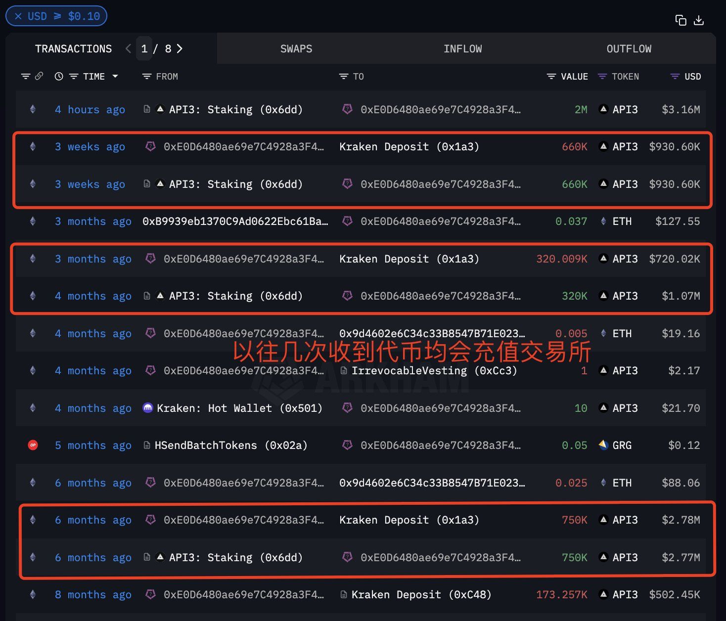Open Kraken Deposit (0x1a3) in 320.009K row
The image size is (726, 621).
coord(409,259)
